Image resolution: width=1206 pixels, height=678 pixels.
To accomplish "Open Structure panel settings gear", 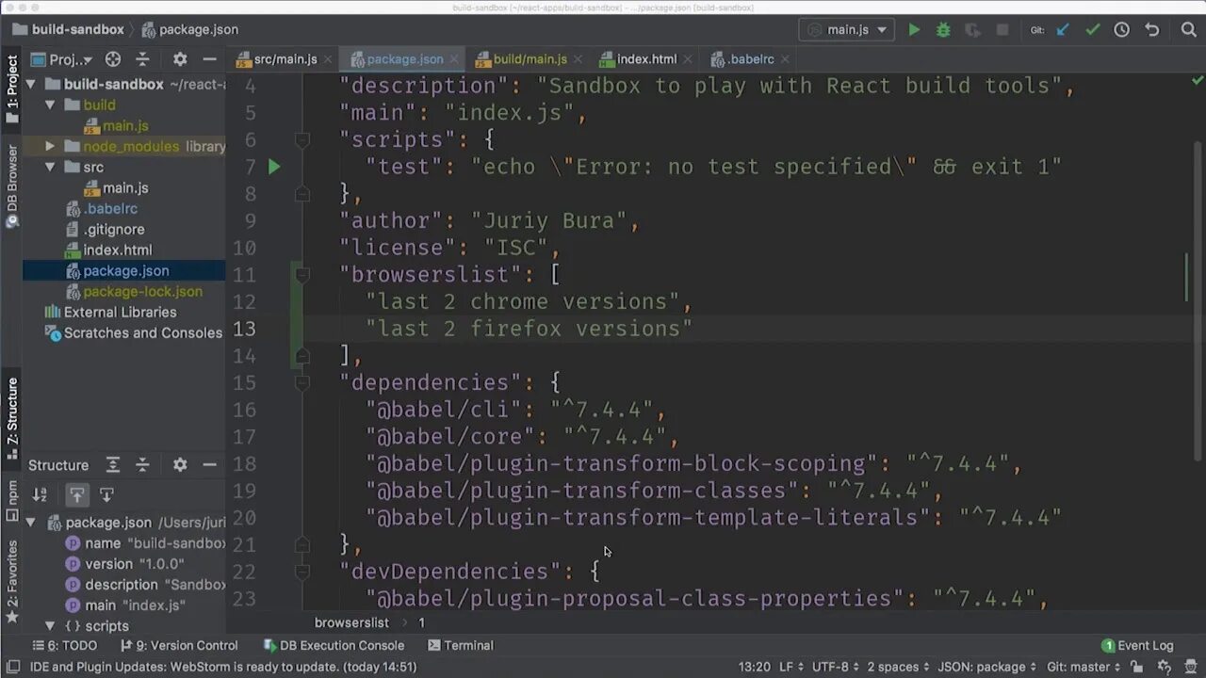I will (180, 465).
